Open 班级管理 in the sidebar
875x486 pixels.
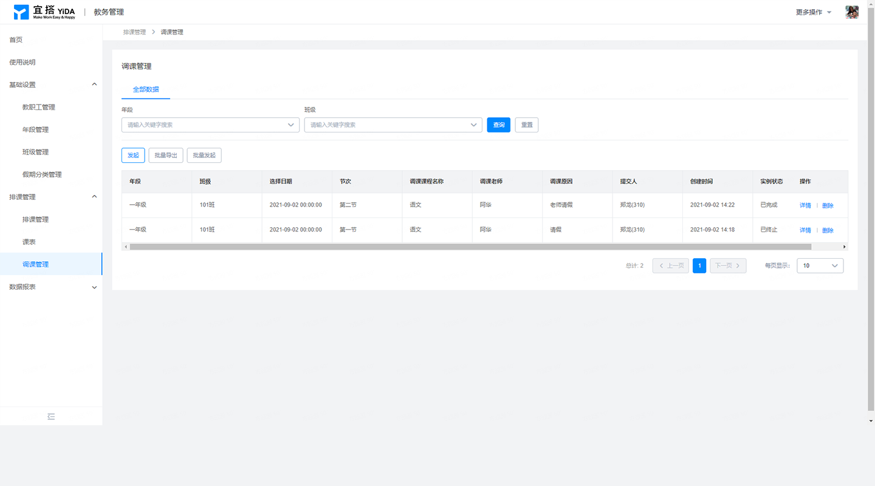pyautogui.click(x=35, y=152)
